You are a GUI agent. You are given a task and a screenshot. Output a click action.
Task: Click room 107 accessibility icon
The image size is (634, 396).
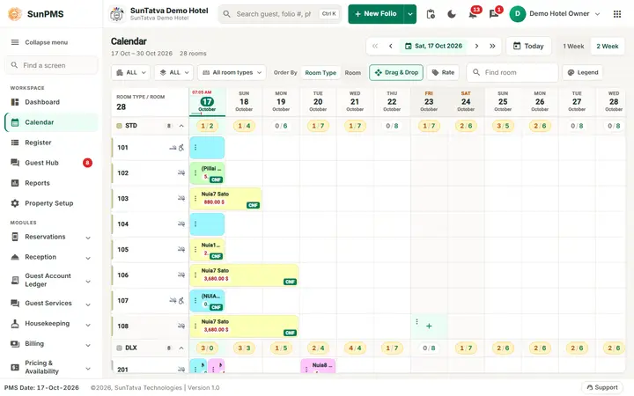[x=181, y=301]
